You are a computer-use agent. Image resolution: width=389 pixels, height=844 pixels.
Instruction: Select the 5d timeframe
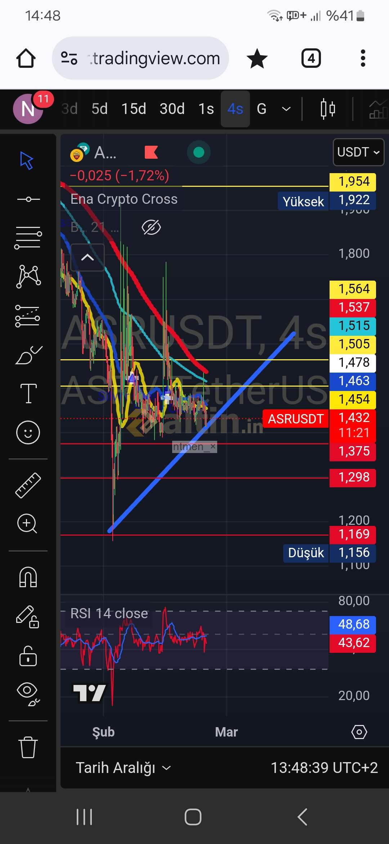pos(99,109)
